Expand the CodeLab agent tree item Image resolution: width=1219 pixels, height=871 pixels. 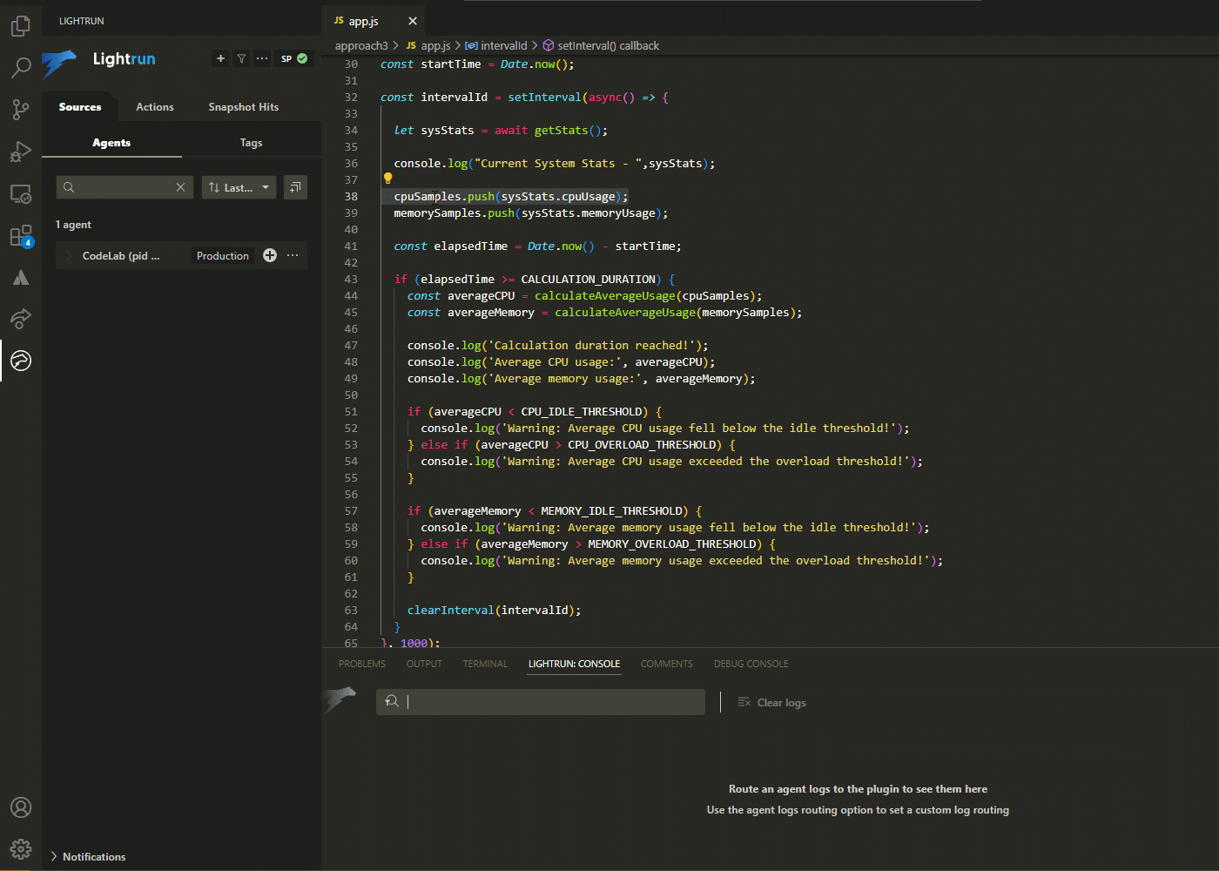coord(69,256)
